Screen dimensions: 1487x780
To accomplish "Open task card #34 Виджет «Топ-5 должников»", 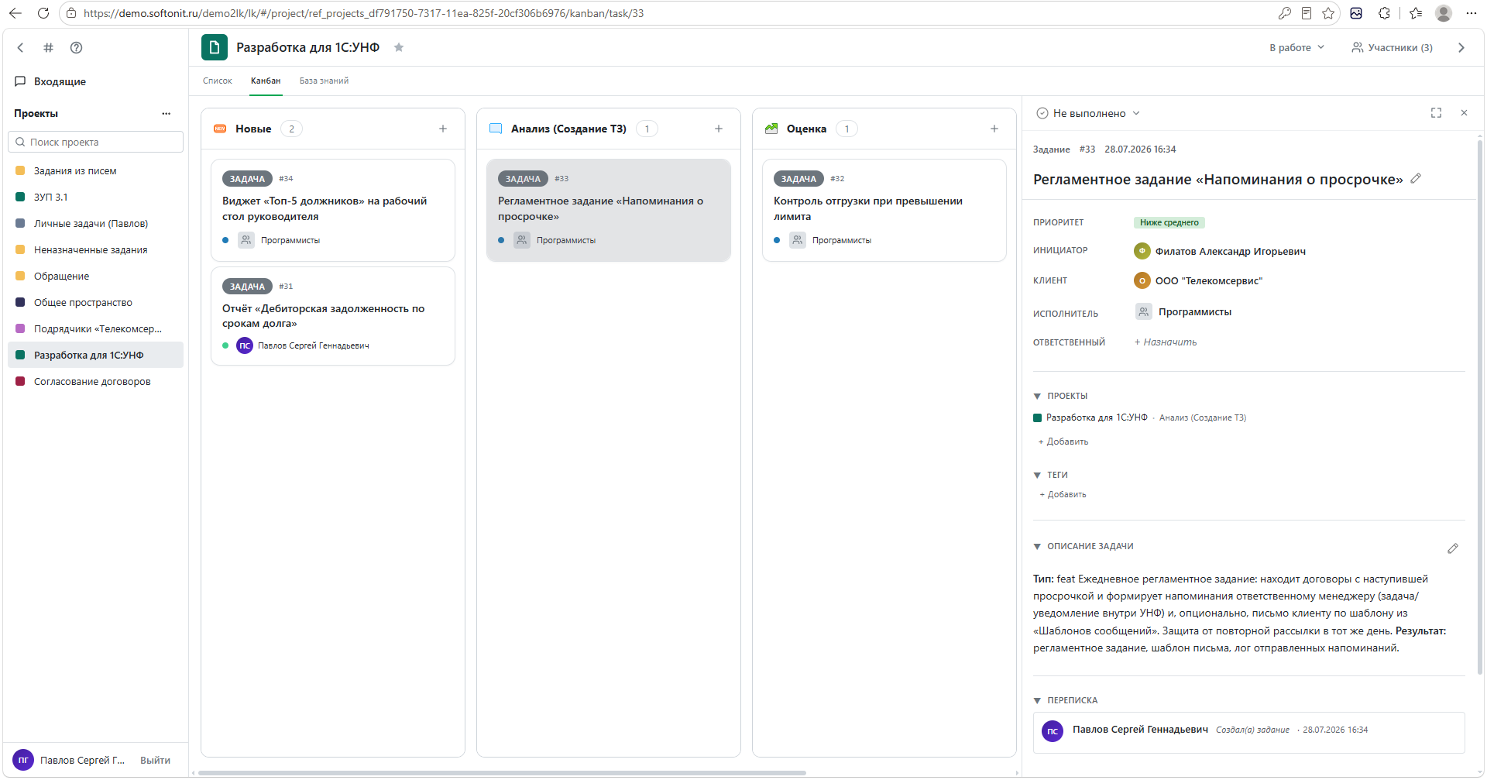I will [x=333, y=210].
